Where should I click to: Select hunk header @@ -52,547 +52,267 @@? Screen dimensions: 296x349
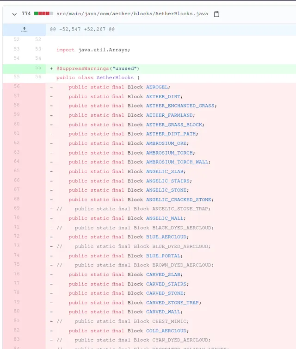pos(82,29)
